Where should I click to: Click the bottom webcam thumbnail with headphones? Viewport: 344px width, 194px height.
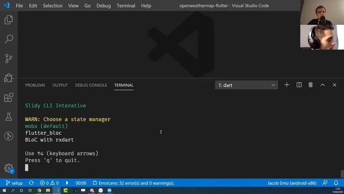322,37
